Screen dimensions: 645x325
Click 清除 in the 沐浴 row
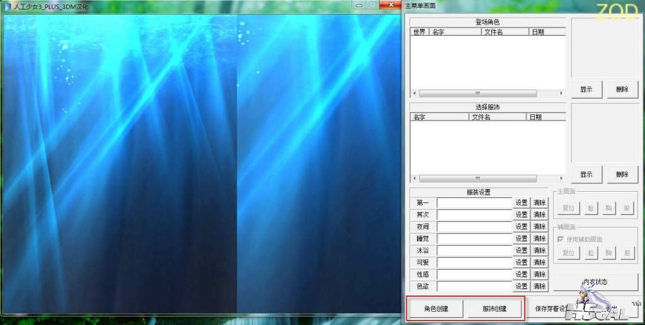[x=539, y=250]
